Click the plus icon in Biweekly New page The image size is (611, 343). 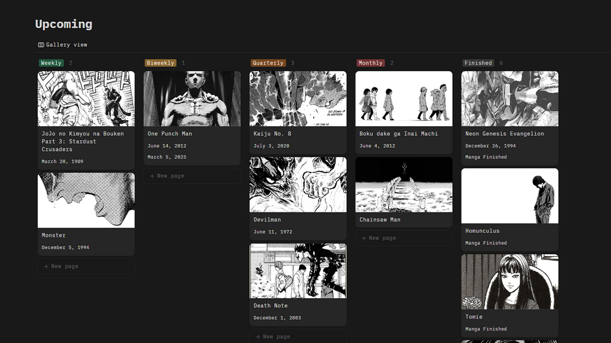(x=153, y=176)
